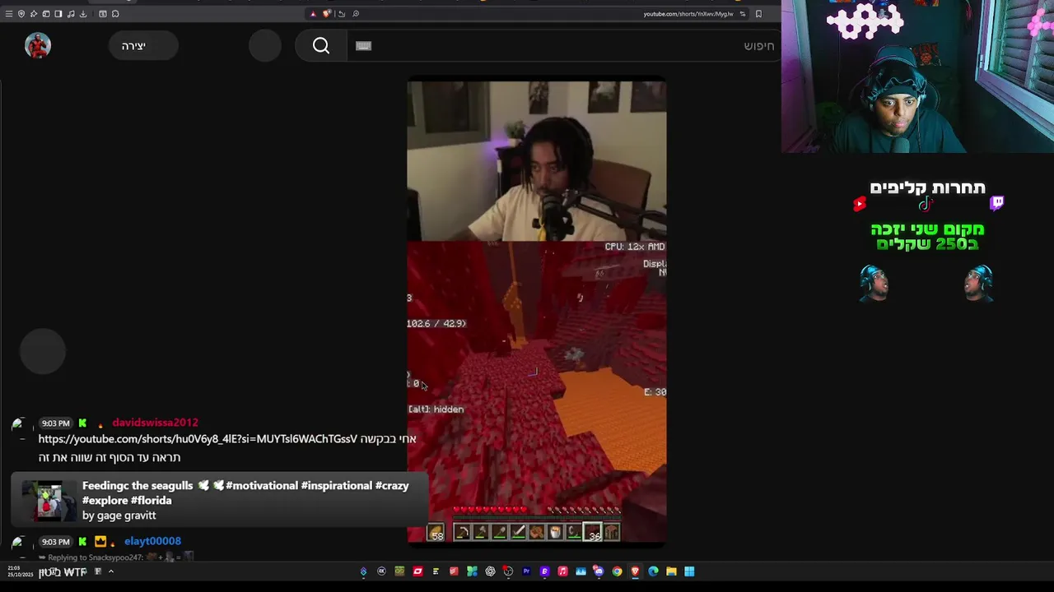Open Brave browser from the taskbar

[635, 571]
